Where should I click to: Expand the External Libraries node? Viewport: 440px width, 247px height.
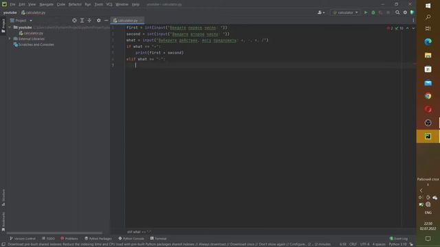coord(10,39)
